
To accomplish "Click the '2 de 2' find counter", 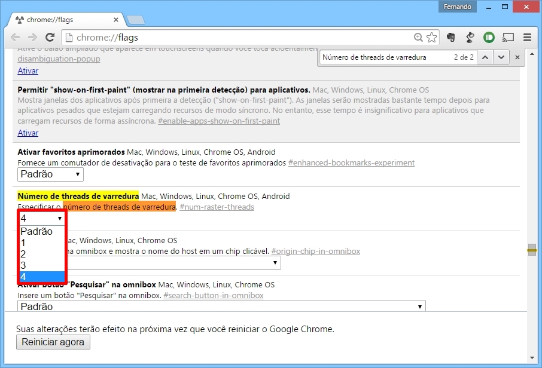I will 464,57.
